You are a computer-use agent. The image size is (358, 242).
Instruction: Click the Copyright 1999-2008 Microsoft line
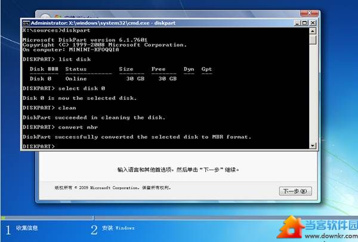click(104, 45)
